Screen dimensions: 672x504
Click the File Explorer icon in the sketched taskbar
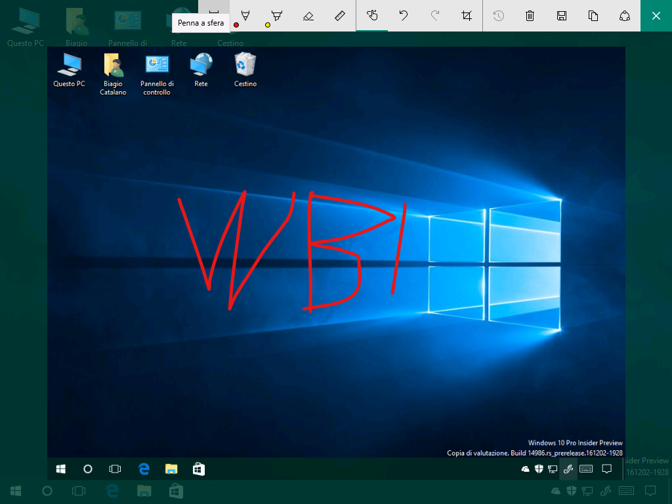point(171,469)
